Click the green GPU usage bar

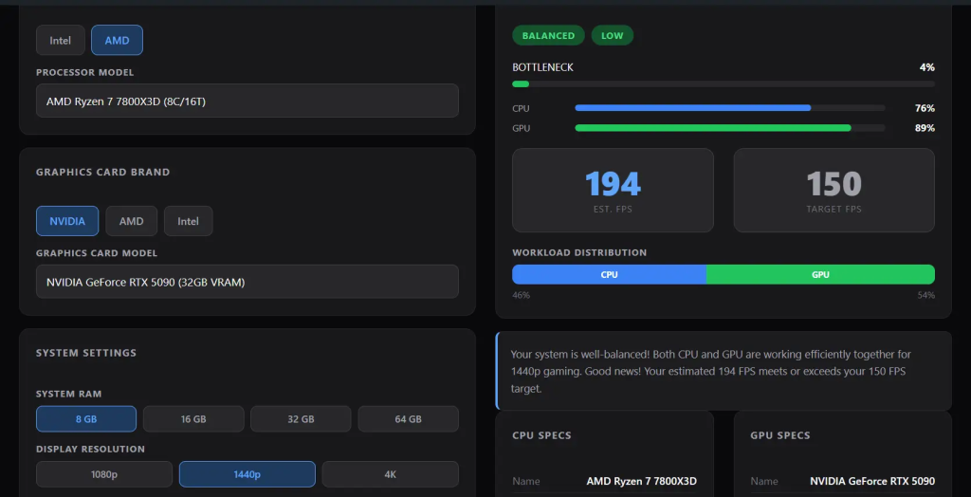713,128
